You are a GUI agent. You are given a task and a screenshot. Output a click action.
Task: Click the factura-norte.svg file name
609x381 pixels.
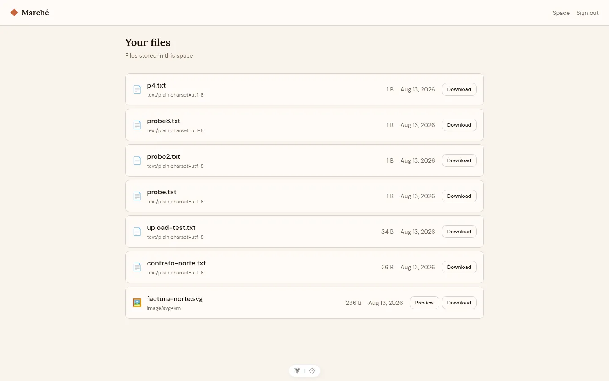pos(175,299)
